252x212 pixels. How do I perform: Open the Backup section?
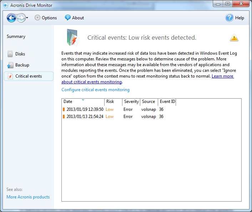(22, 65)
